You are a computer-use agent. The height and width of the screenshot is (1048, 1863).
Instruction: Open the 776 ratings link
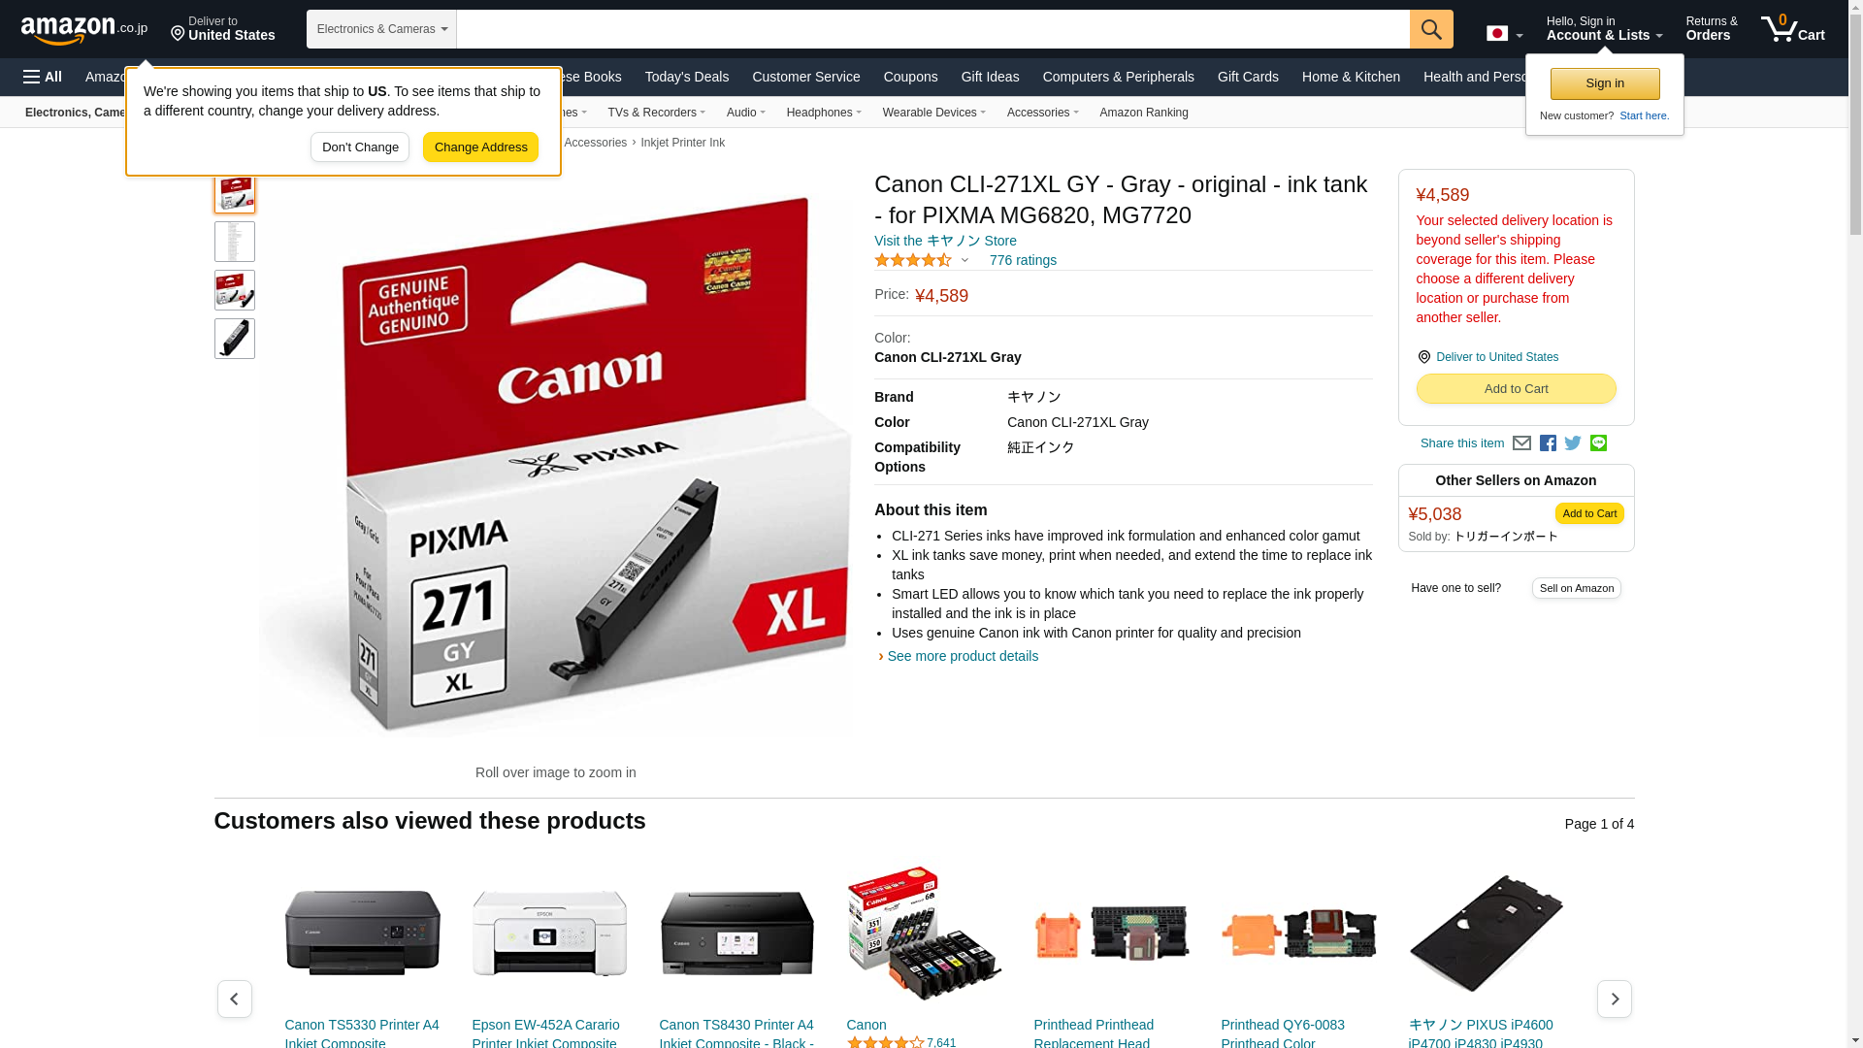point(1023,260)
